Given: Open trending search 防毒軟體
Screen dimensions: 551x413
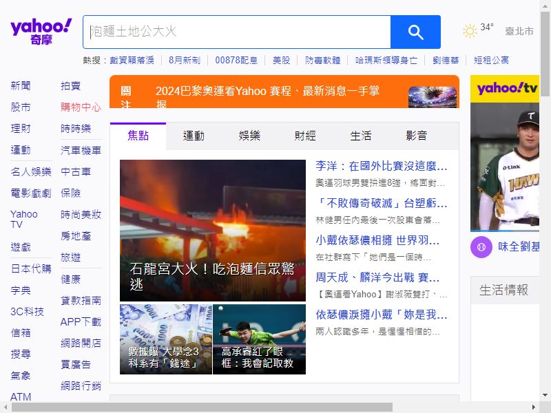Looking at the screenshot, I should pos(322,61).
